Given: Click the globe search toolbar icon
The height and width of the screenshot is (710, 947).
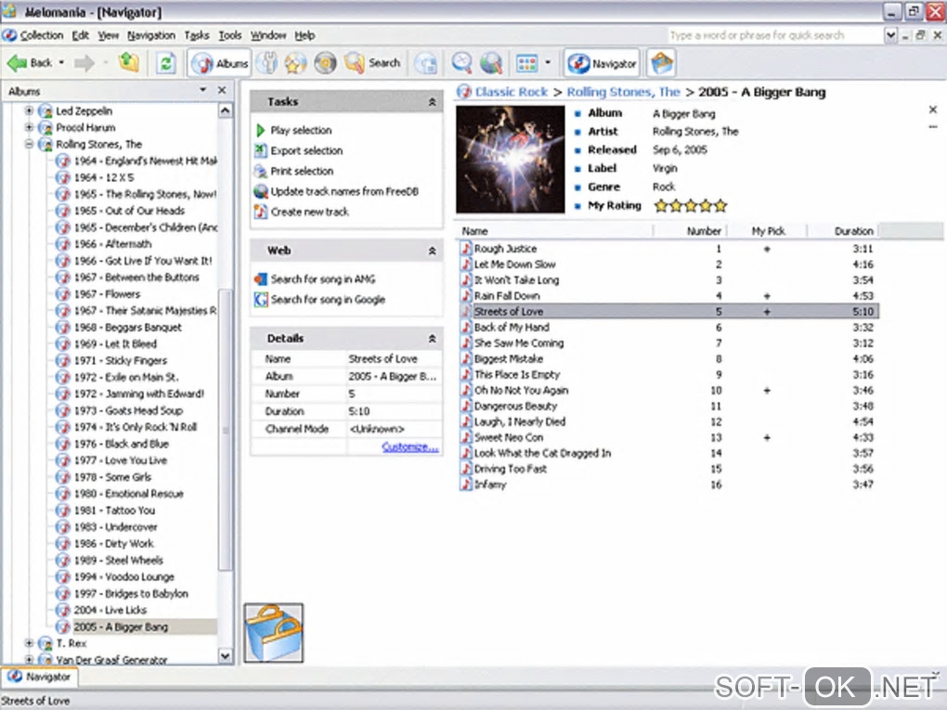Looking at the screenshot, I should tap(491, 63).
